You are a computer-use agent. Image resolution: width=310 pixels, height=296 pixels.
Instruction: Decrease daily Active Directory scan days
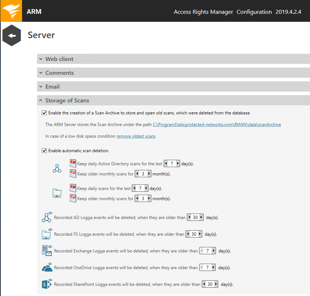(x=166, y=163)
